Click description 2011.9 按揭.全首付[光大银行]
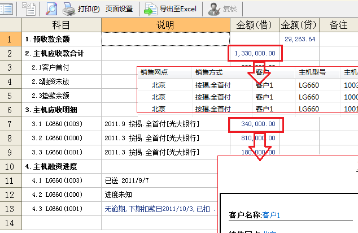 (152, 124)
